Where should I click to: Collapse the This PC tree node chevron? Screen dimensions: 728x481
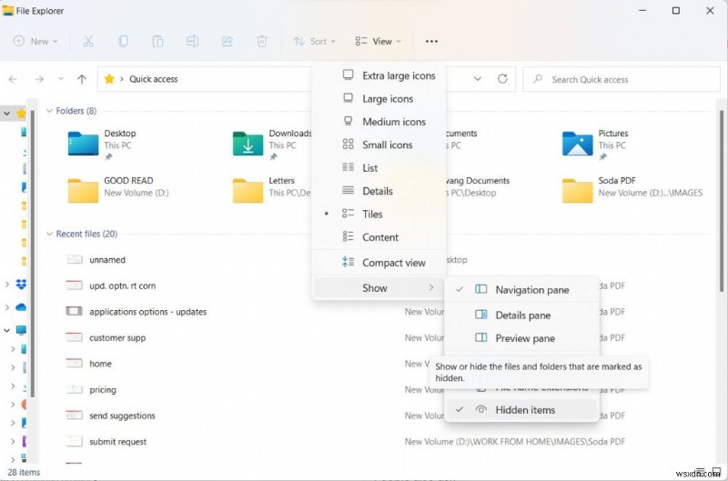7,330
